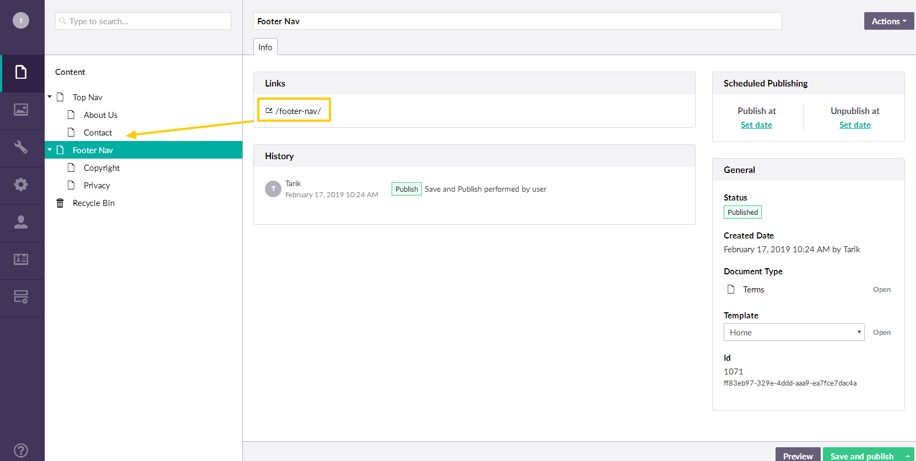Open the Settings wrench icon
Screen dimensions: 916x461
click(x=21, y=148)
